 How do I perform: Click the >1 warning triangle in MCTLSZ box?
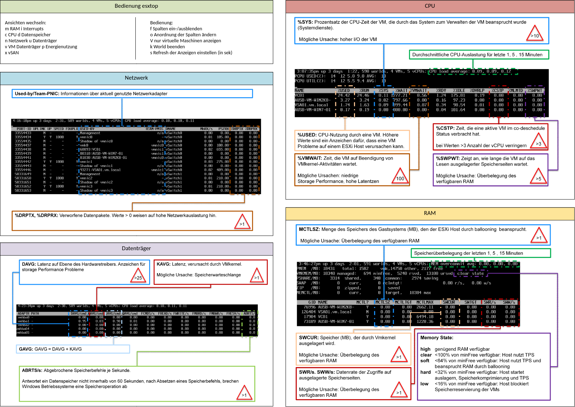coord(539,236)
